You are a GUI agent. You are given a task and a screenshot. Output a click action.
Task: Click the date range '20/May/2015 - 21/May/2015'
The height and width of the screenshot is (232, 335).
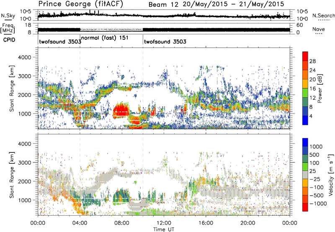point(234,4)
